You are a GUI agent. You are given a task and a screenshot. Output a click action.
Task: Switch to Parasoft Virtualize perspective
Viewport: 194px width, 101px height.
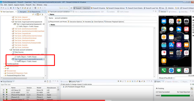pyautogui.click(x=98, y=8)
